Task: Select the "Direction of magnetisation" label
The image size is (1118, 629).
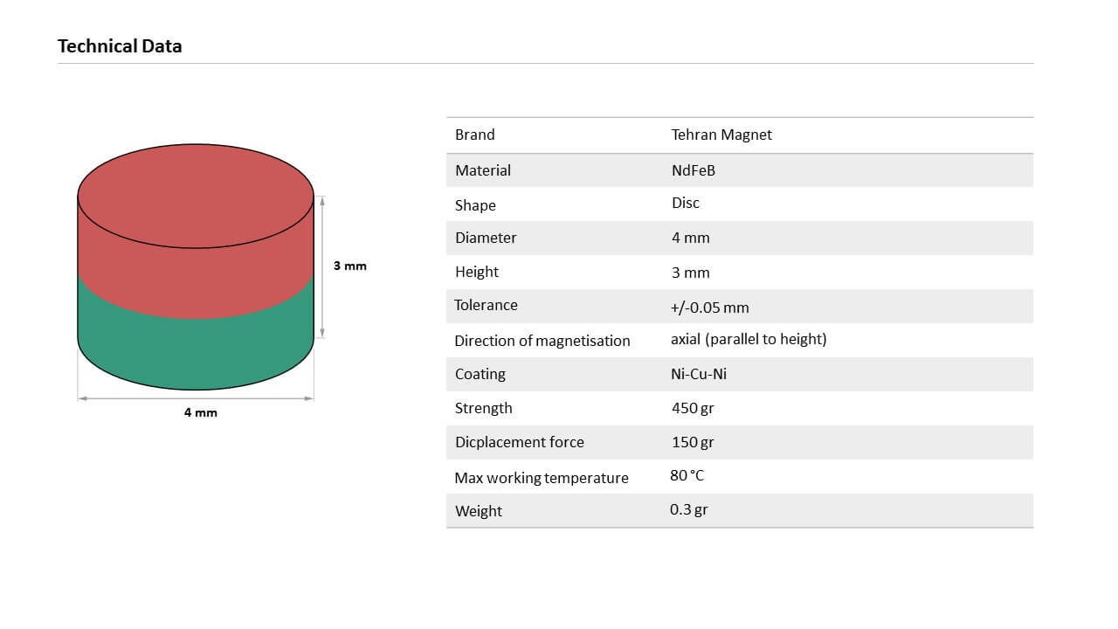Action: (542, 341)
